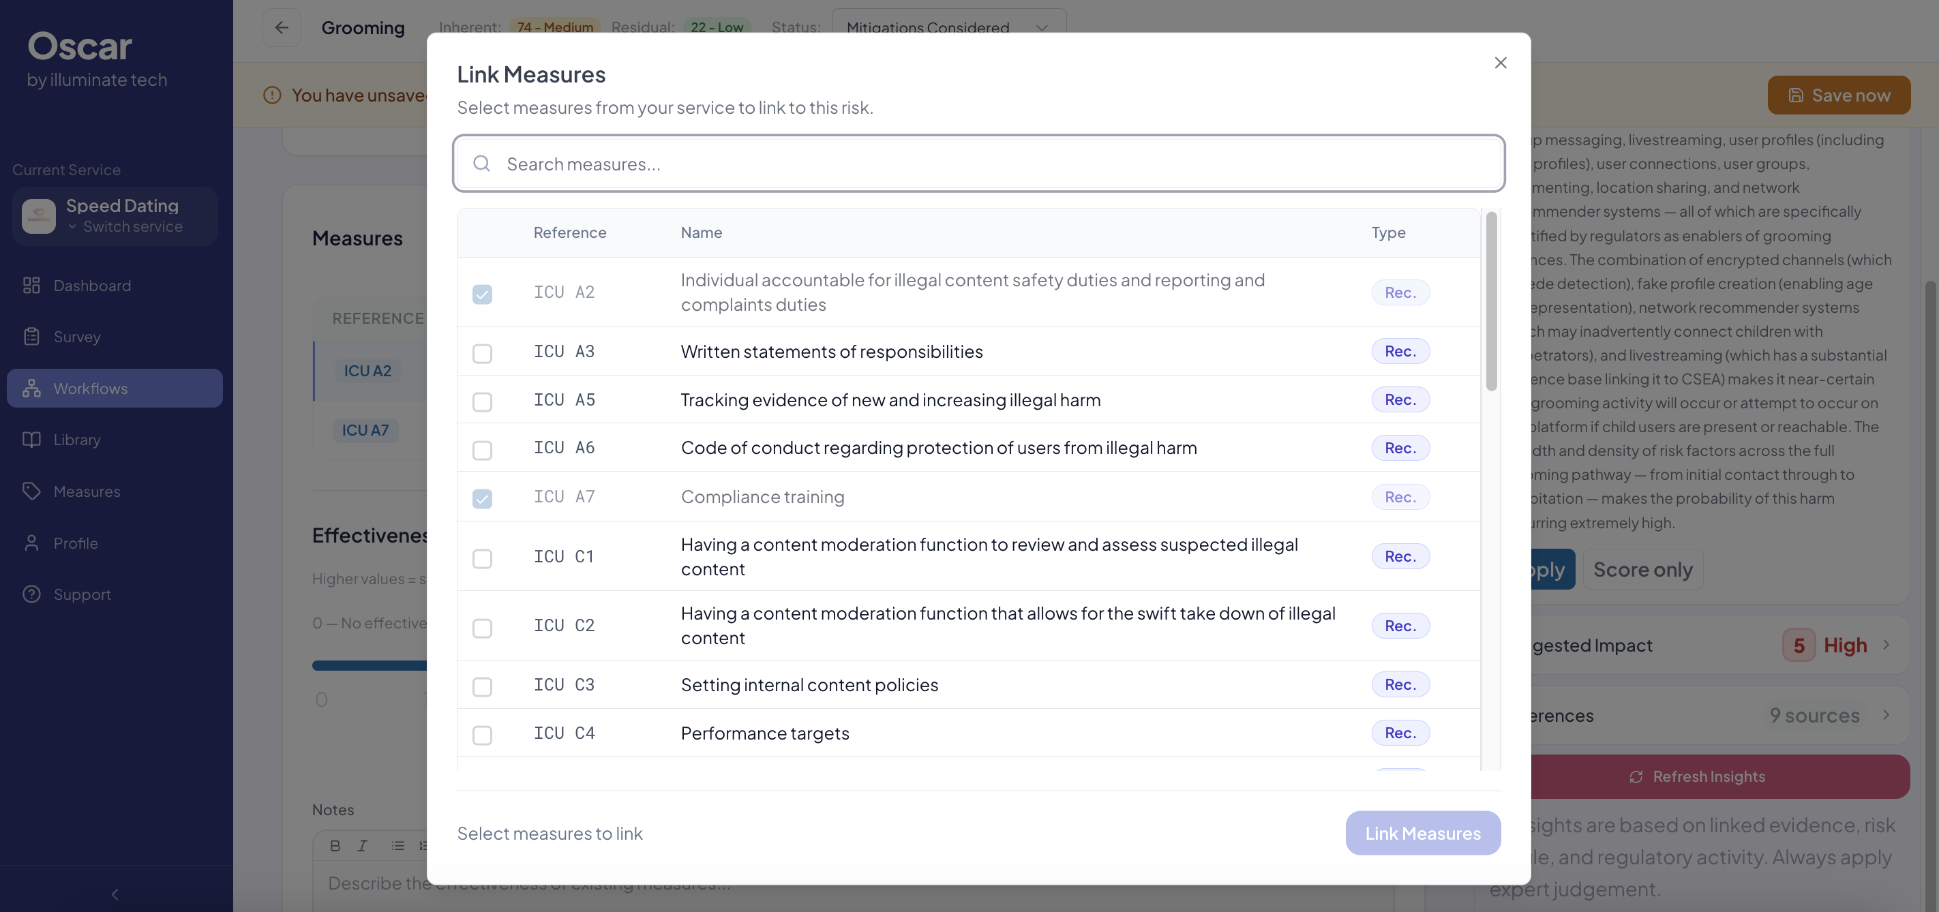1939x912 pixels.
Task: Click the Library book icon
Action: click(x=31, y=440)
